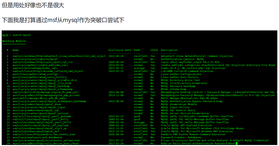The image size is (279, 146).
Task: Click disclosure date 2010-01-25
Action: (x=116, y=117)
